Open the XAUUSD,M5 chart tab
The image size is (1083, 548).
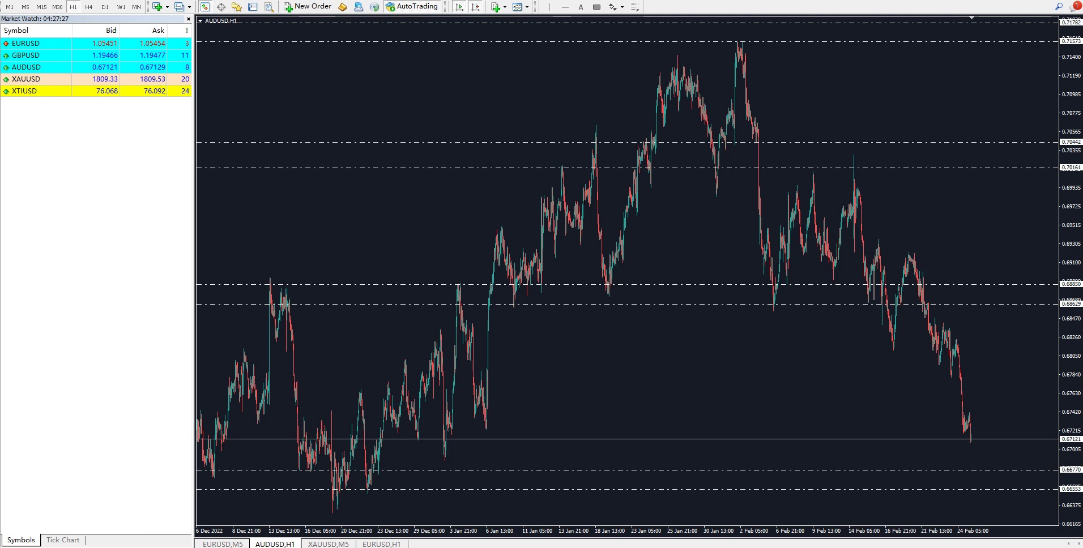click(329, 544)
